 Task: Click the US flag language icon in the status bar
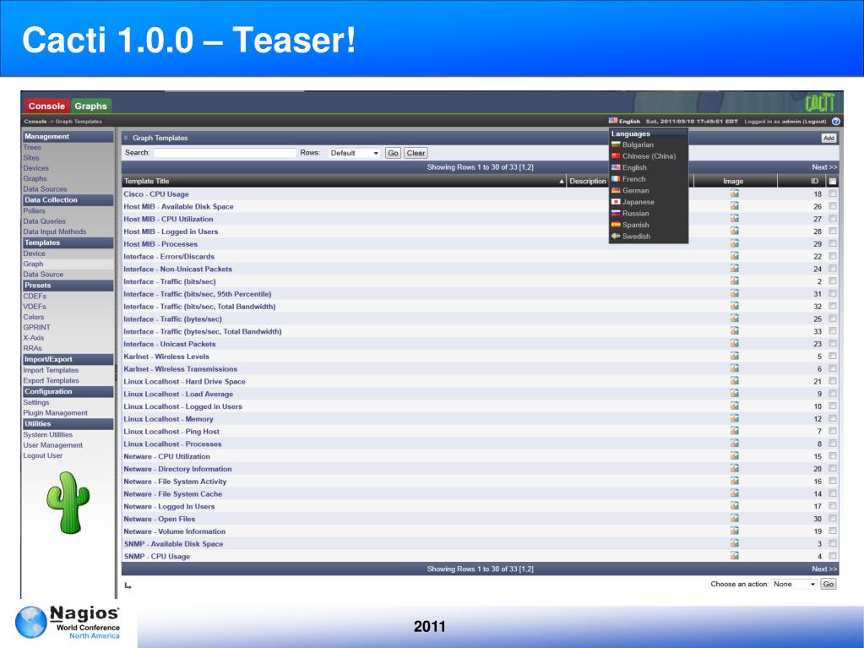coord(612,121)
